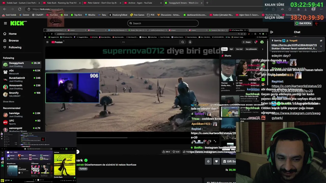Click YouTube notifications bell in stream
The image size is (326, 183).
point(256,42)
